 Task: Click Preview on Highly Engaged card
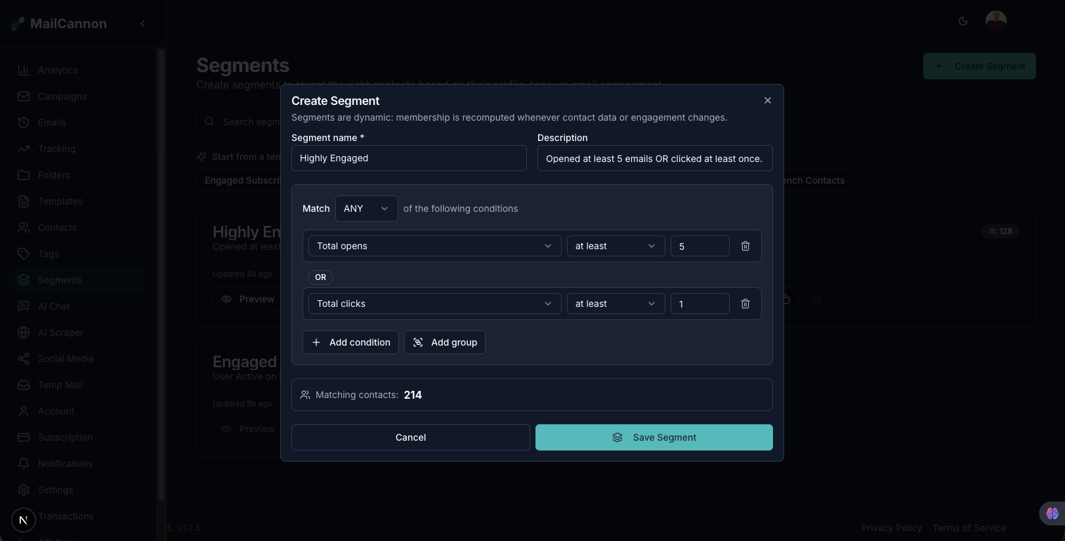coord(247,299)
